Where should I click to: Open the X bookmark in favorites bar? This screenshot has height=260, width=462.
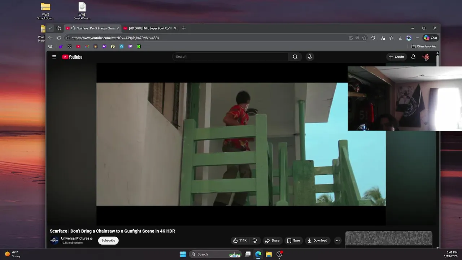pos(69,46)
